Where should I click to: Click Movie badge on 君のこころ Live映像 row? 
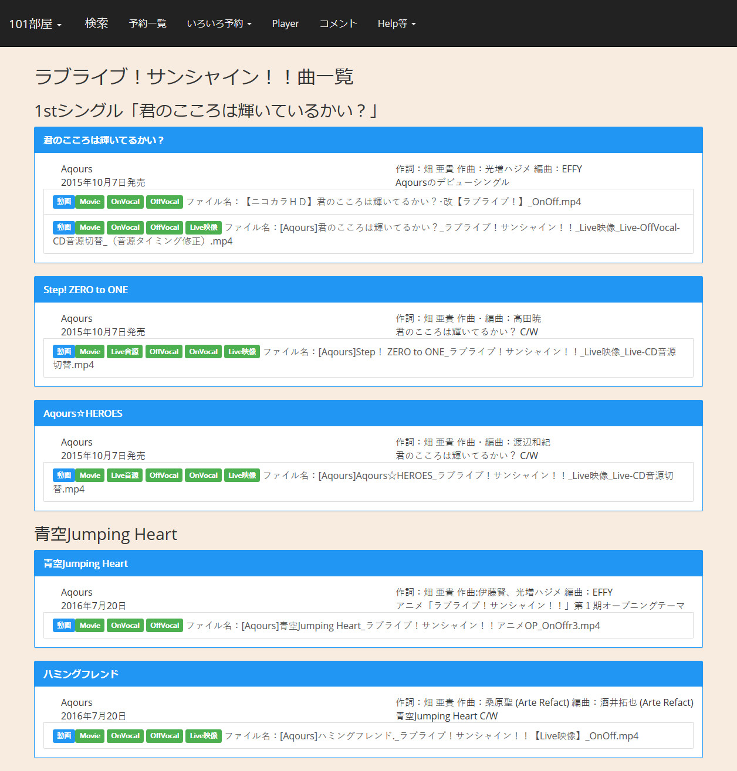[x=90, y=227]
